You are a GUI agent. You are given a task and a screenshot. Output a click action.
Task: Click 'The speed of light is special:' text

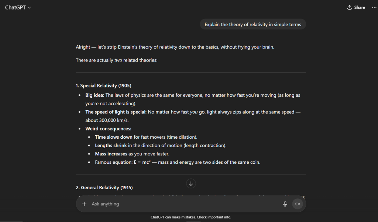(x=116, y=112)
